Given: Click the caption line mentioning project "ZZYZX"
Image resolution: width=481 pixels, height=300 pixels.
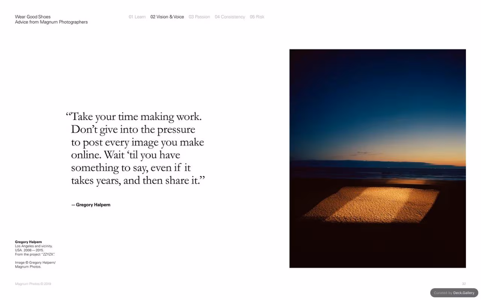Looking at the screenshot, I should 35,254.
